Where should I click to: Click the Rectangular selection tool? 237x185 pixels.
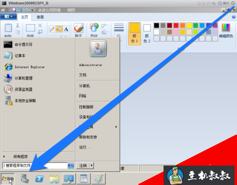(30, 28)
